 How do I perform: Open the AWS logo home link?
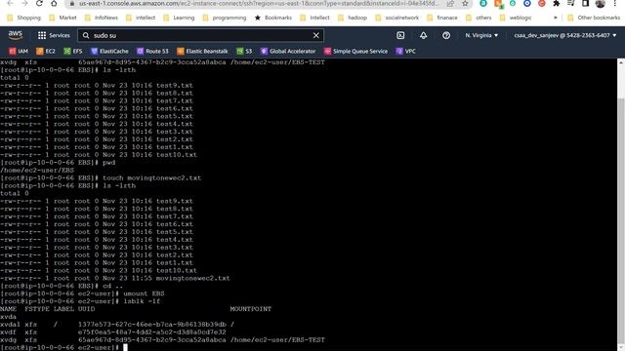(x=16, y=35)
